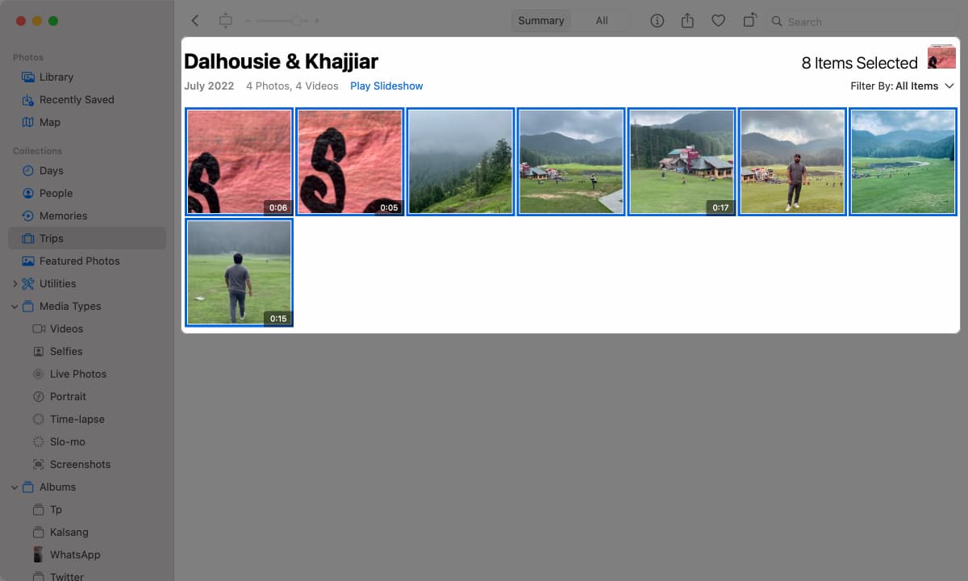This screenshot has height=581, width=968.
Task: Switch to the All tab
Action: pos(602,21)
